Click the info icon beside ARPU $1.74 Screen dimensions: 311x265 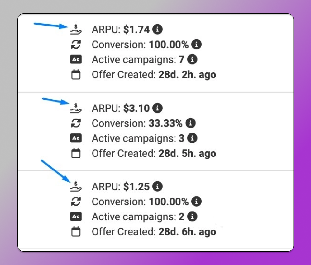click(x=159, y=30)
